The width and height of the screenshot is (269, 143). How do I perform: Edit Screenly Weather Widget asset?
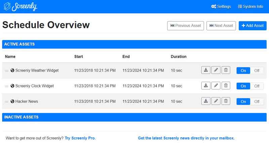point(216,70)
